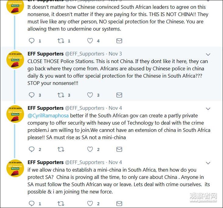Retweet the @CyrilRamaphosa tweet
Image resolution: width=223 pixels, height=208 pixels.
61,149
